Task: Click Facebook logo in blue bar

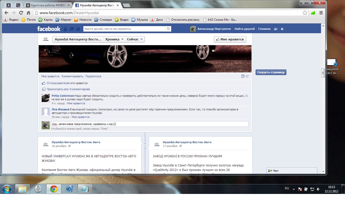Action: pos(49,29)
